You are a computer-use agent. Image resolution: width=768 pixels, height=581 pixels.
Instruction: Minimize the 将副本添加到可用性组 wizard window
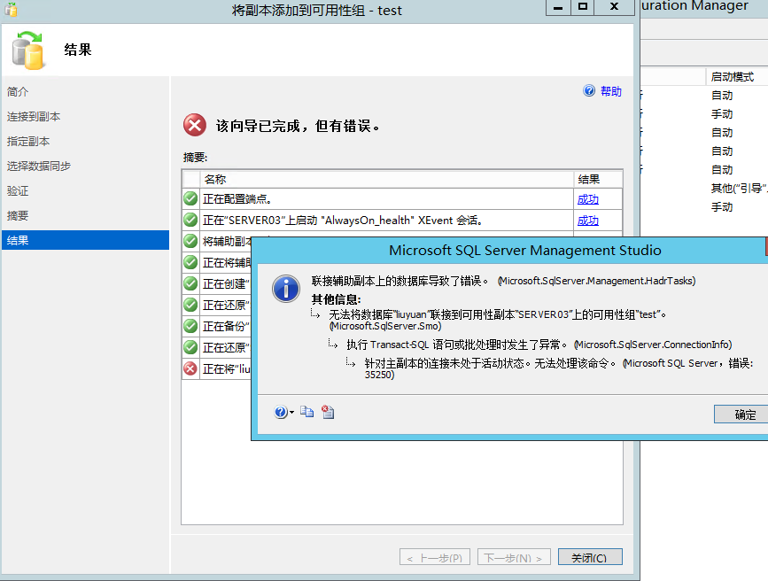[558, 7]
